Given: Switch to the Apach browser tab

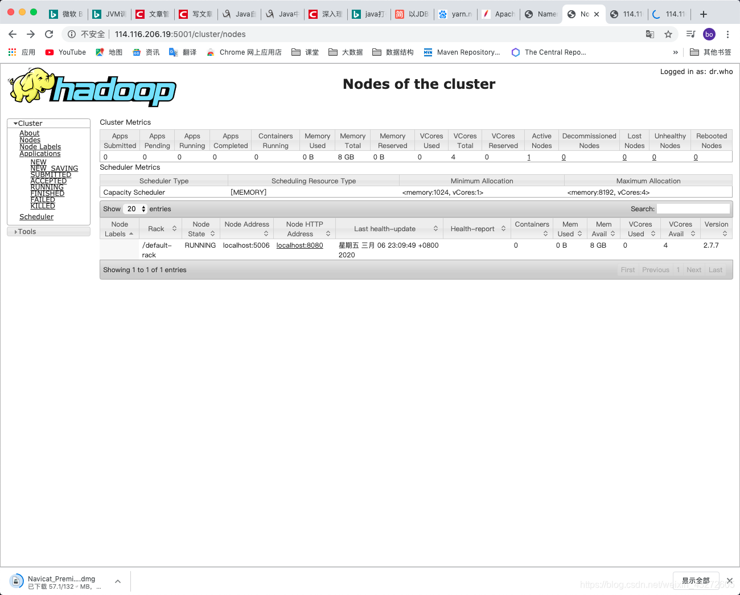Looking at the screenshot, I should point(499,14).
